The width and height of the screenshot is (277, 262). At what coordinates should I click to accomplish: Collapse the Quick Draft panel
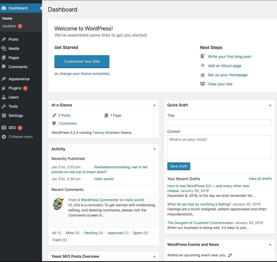pyautogui.click(x=270, y=105)
